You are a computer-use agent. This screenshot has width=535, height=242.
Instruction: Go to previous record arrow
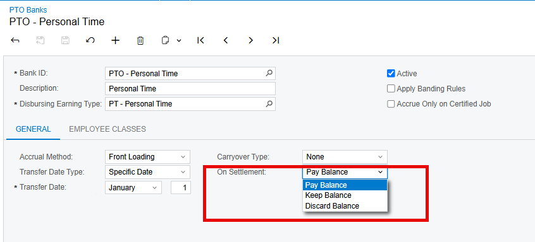tap(226, 40)
